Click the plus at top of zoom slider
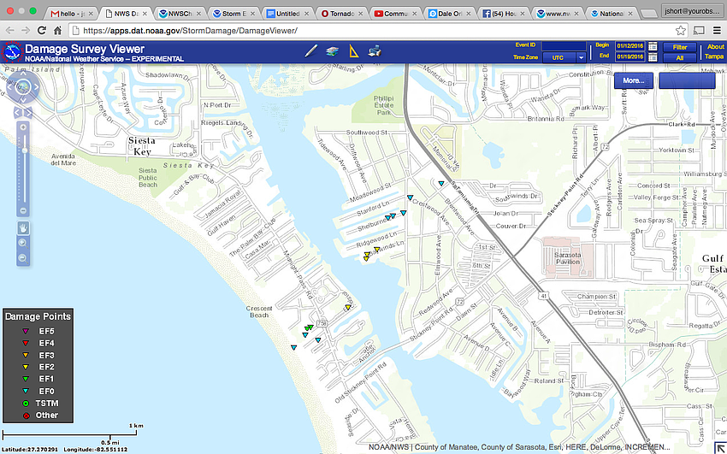727x454 pixels. [23, 127]
